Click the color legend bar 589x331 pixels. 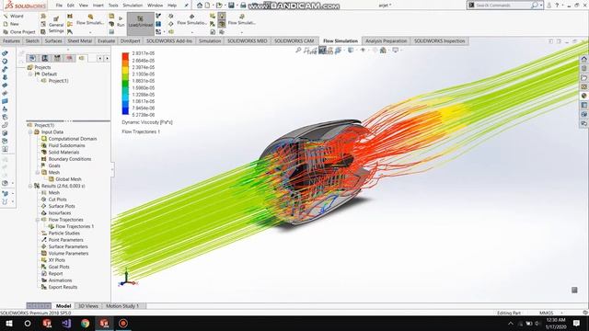(x=125, y=84)
